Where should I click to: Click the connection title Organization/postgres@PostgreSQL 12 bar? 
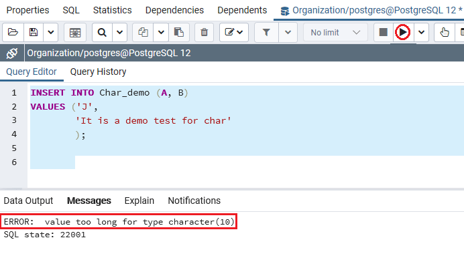point(109,53)
